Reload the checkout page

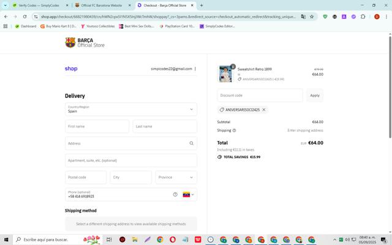(x=24, y=17)
